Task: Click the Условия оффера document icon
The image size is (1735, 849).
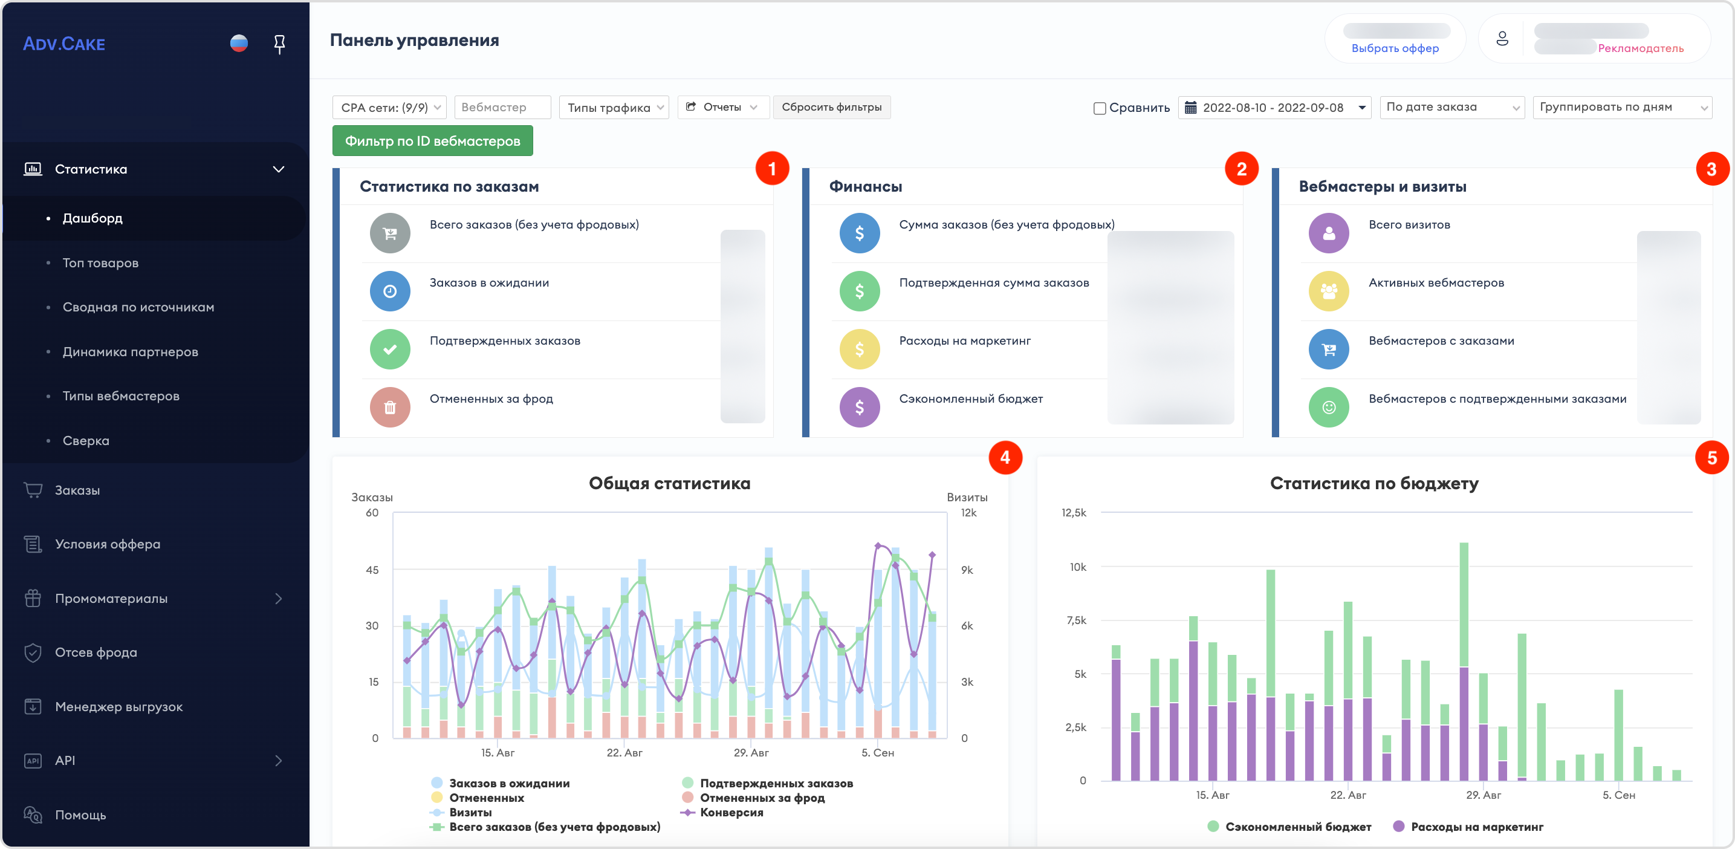Action: click(x=33, y=544)
